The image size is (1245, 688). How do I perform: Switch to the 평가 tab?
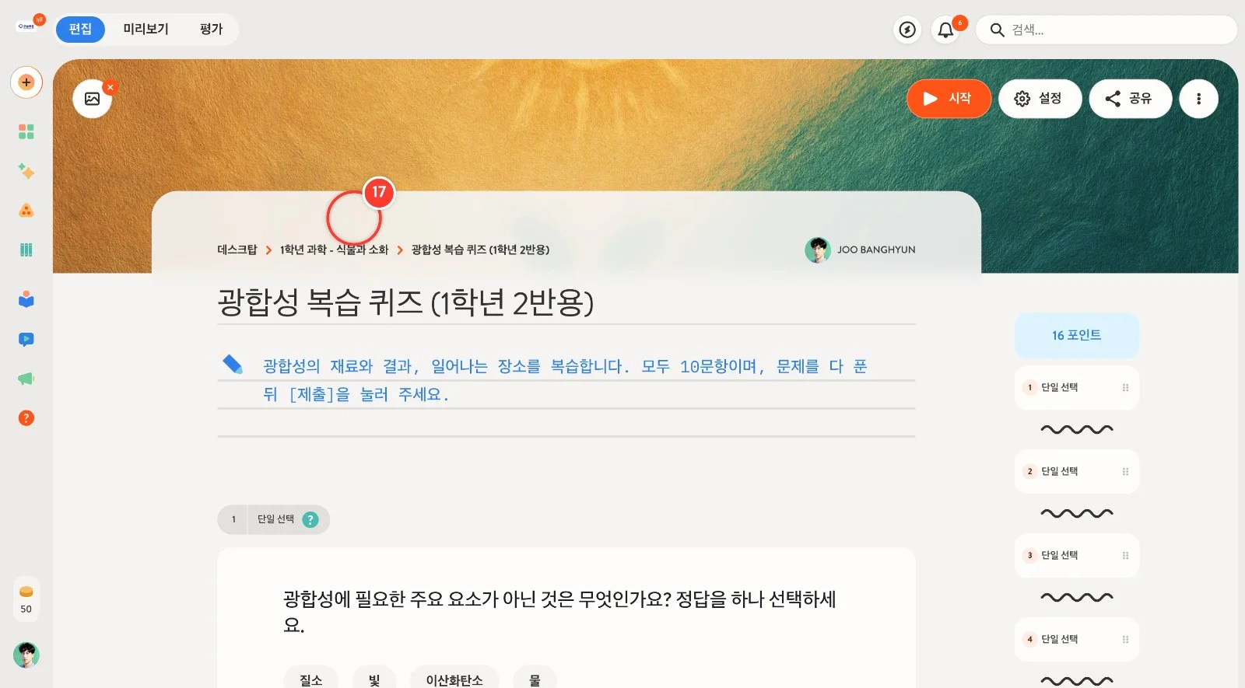[x=211, y=29]
